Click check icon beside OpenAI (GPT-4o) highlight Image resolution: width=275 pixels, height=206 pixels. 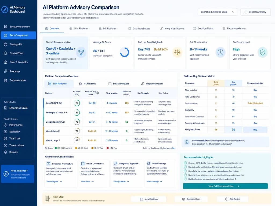coord(185,163)
